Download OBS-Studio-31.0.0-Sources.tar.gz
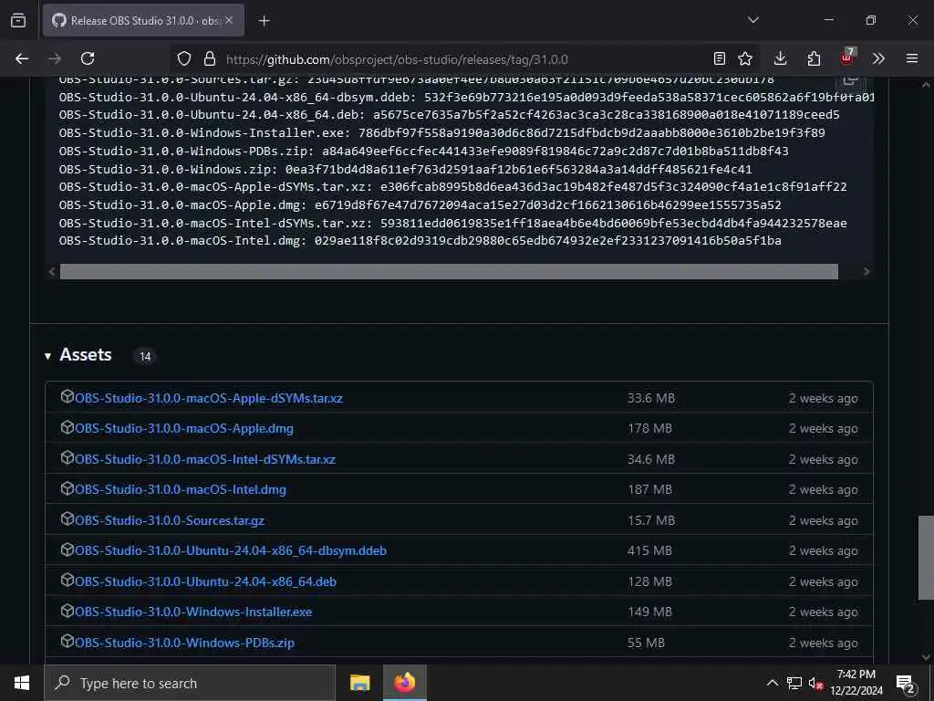The image size is (934, 701). [169, 520]
